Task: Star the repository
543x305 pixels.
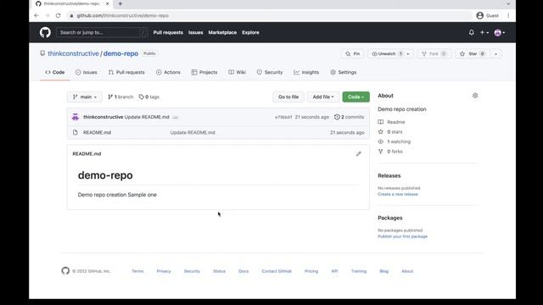Action: tap(473, 54)
